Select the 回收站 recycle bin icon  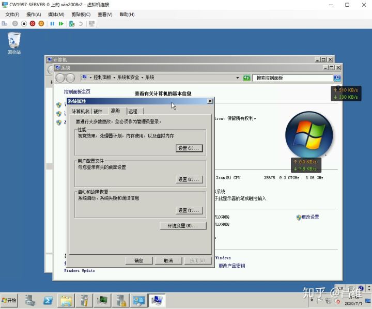pyautogui.click(x=14, y=43)
